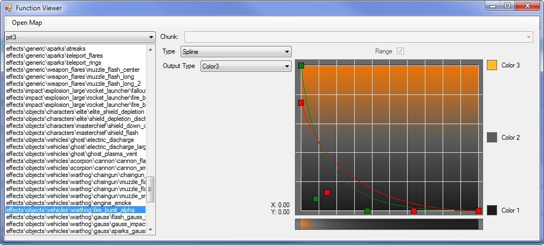Click Open Map in the menu bar
The height and width of the screenshot is (245, 544).
[27, 23]
